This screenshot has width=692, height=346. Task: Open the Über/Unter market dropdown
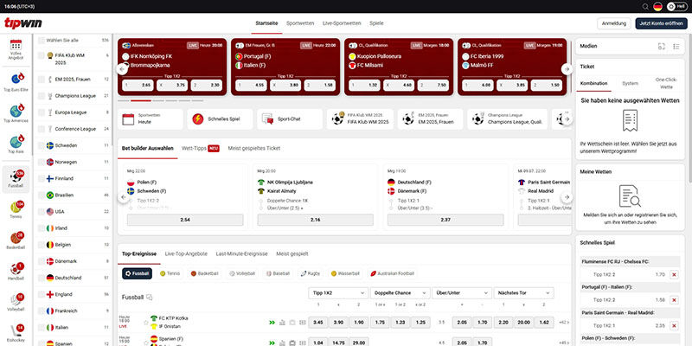(462, 292)
